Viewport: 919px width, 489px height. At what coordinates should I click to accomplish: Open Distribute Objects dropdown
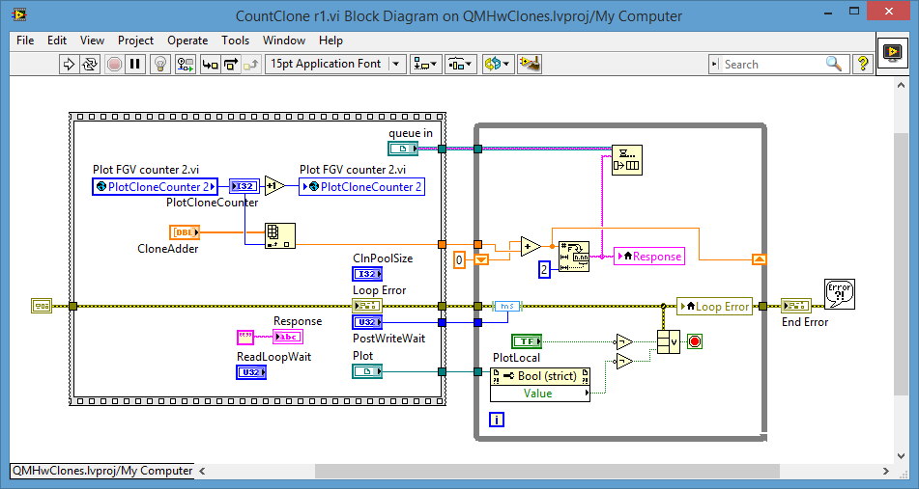tap(461, 64)
